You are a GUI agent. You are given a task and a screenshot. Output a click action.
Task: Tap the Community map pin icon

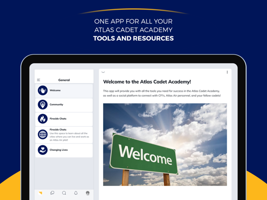coord(43,104)
